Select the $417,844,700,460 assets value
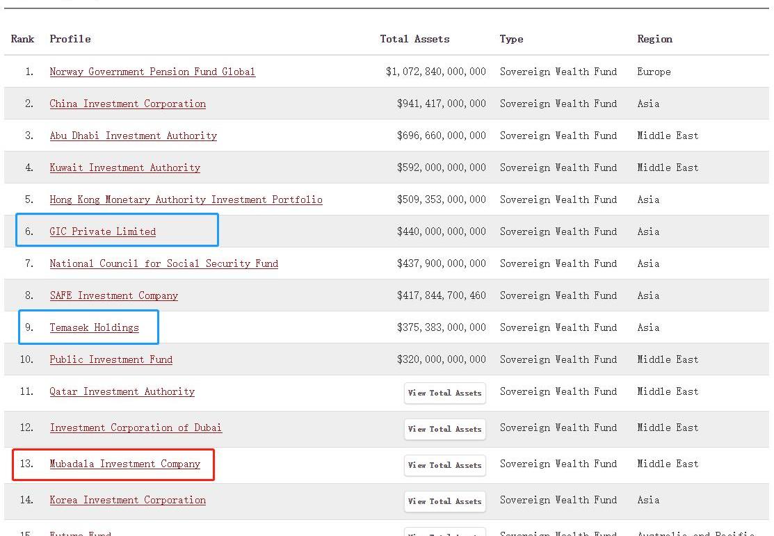This screenshot has width=774, height=536. pos(442,296)
